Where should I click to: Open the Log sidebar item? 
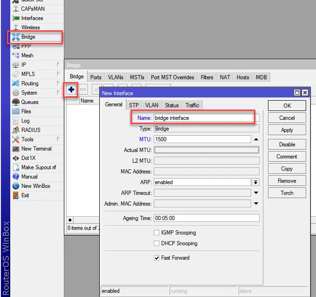pos(25,121)
